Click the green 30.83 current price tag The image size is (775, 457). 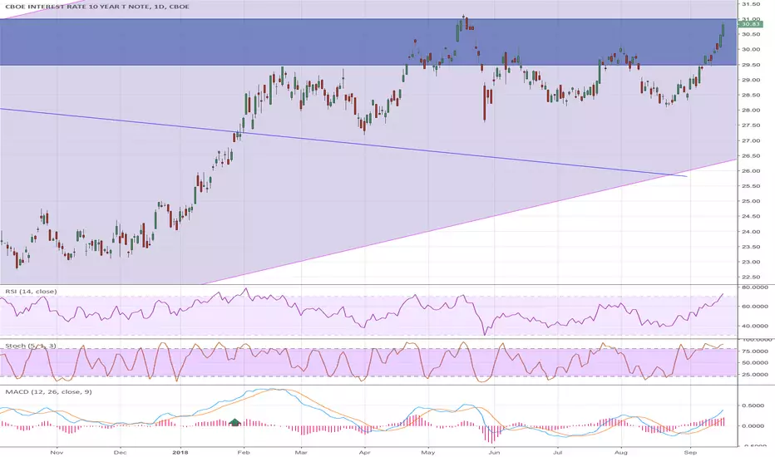pos(750,24)
